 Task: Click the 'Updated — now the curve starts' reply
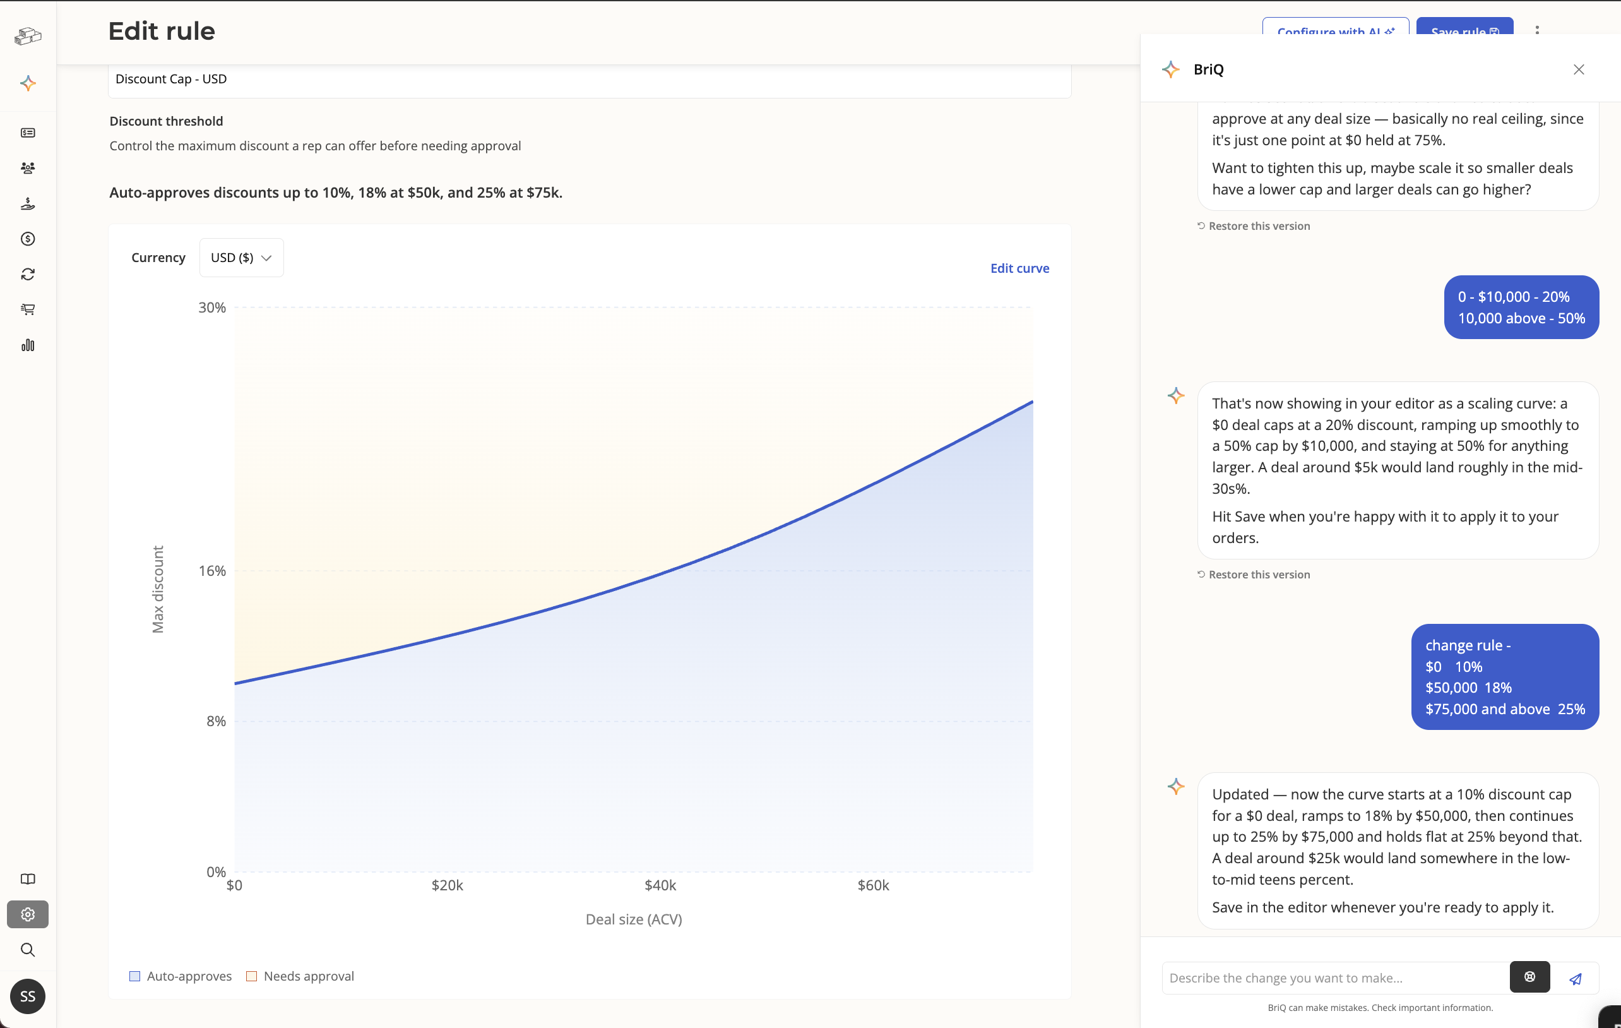point(1398,851)
